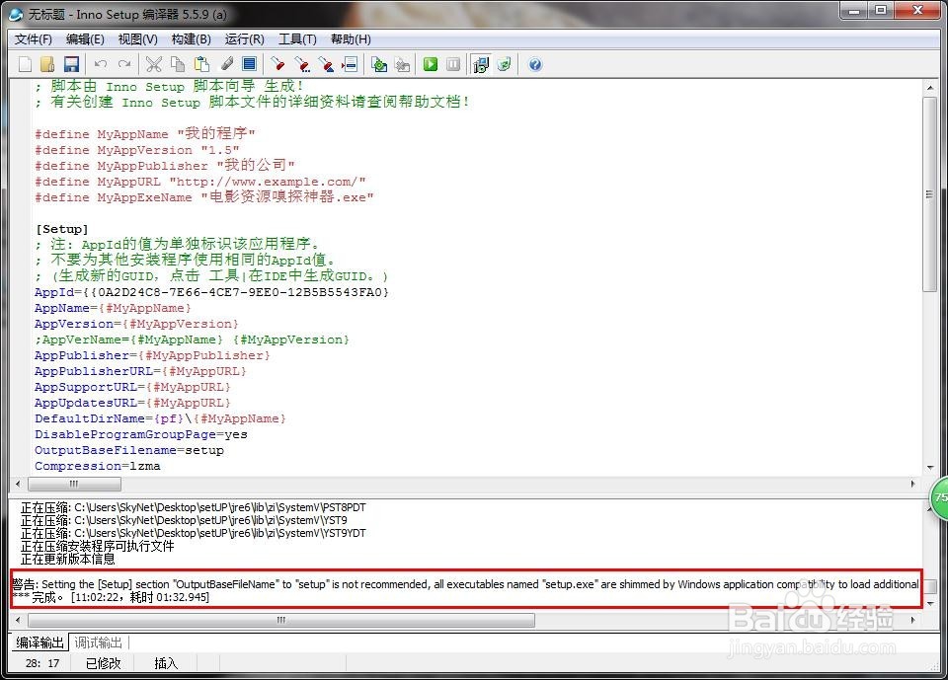Screen dimensions: 948x680
Task: Click editor horizontal scrollbar right arrow
Action: pyautogui.click(x=912, y=484)
